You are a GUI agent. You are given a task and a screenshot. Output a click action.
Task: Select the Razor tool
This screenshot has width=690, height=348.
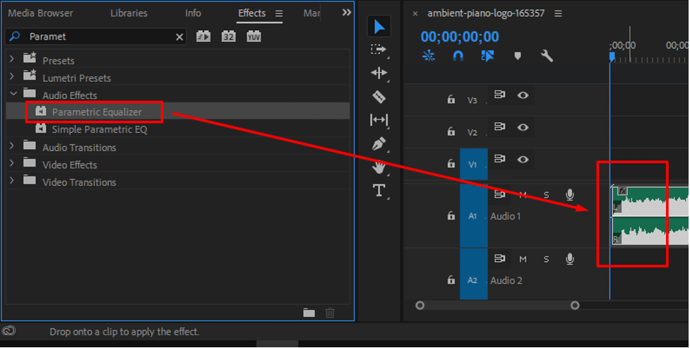pyautogui.click(x=379, y=96)
